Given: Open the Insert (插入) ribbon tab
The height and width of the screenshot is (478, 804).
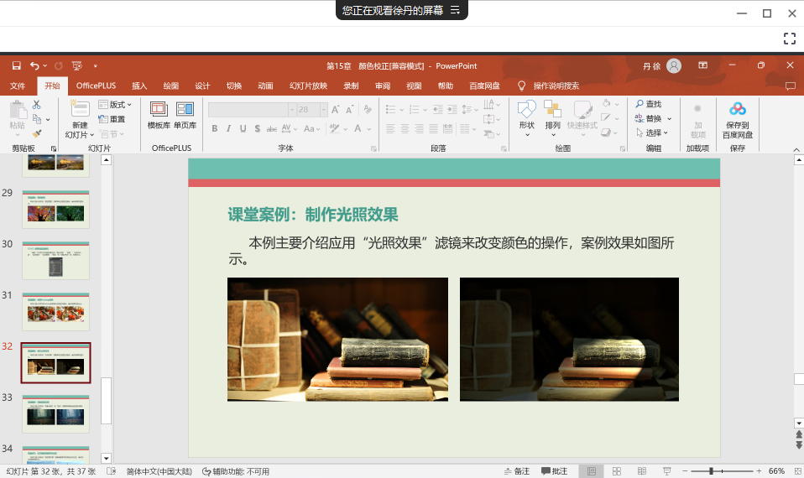Looking at the screenshot, I should [139, 86].
